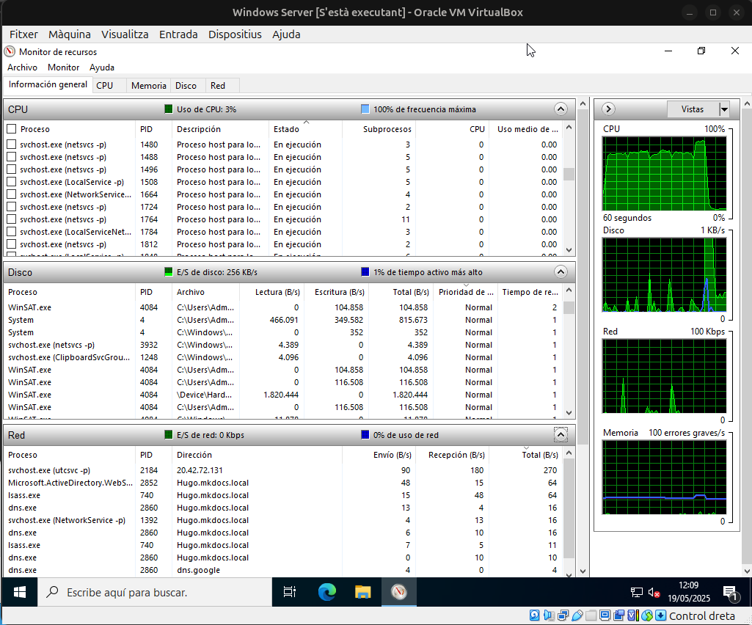
Task: Open the Màquina menu in VirtualBox
Action: click(x=69, y=34)
